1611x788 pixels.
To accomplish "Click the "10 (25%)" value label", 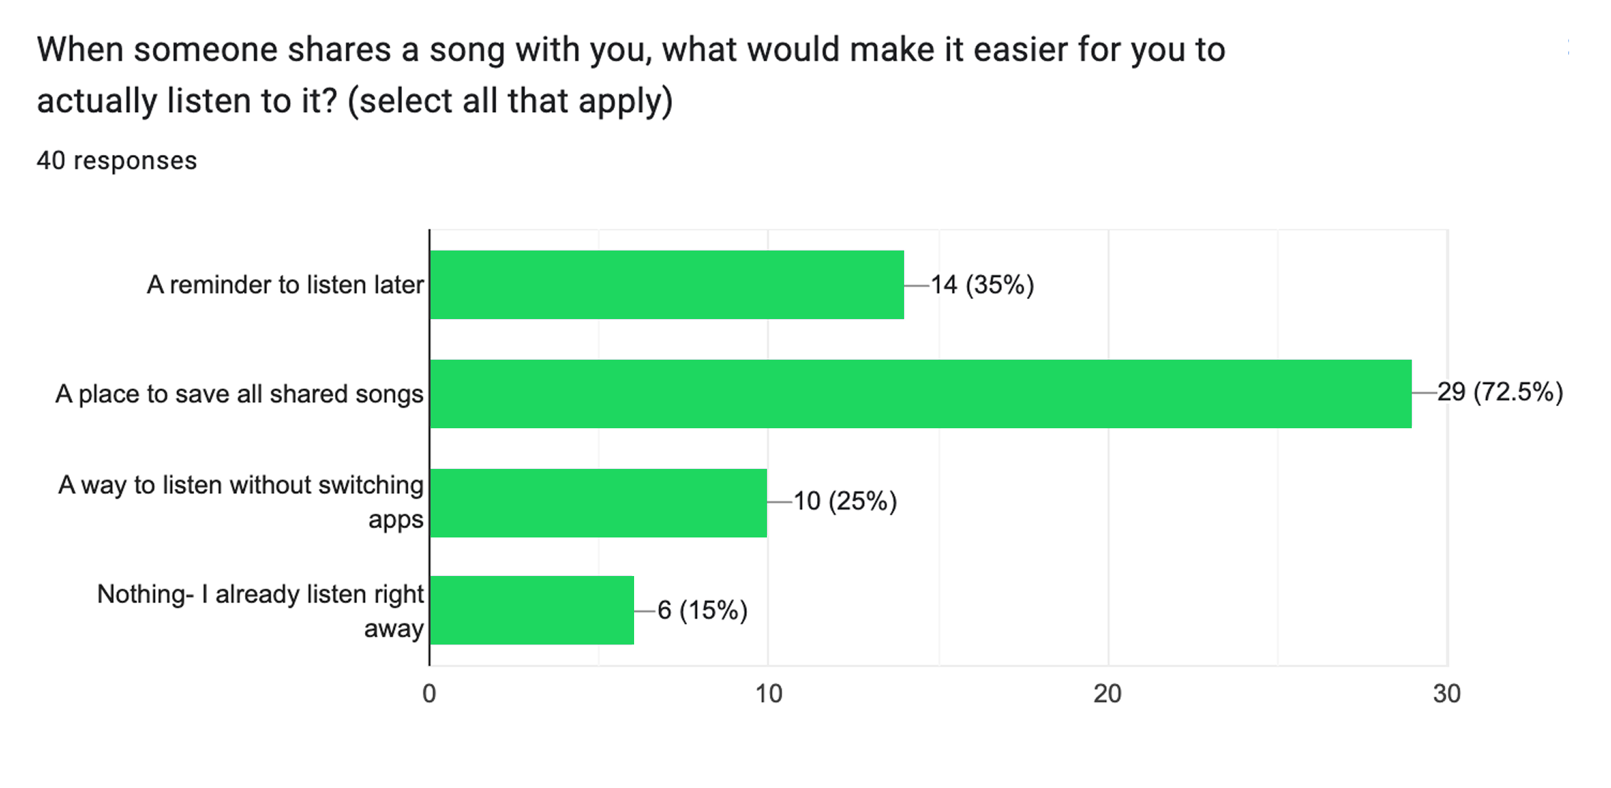I will click(845, 501).
